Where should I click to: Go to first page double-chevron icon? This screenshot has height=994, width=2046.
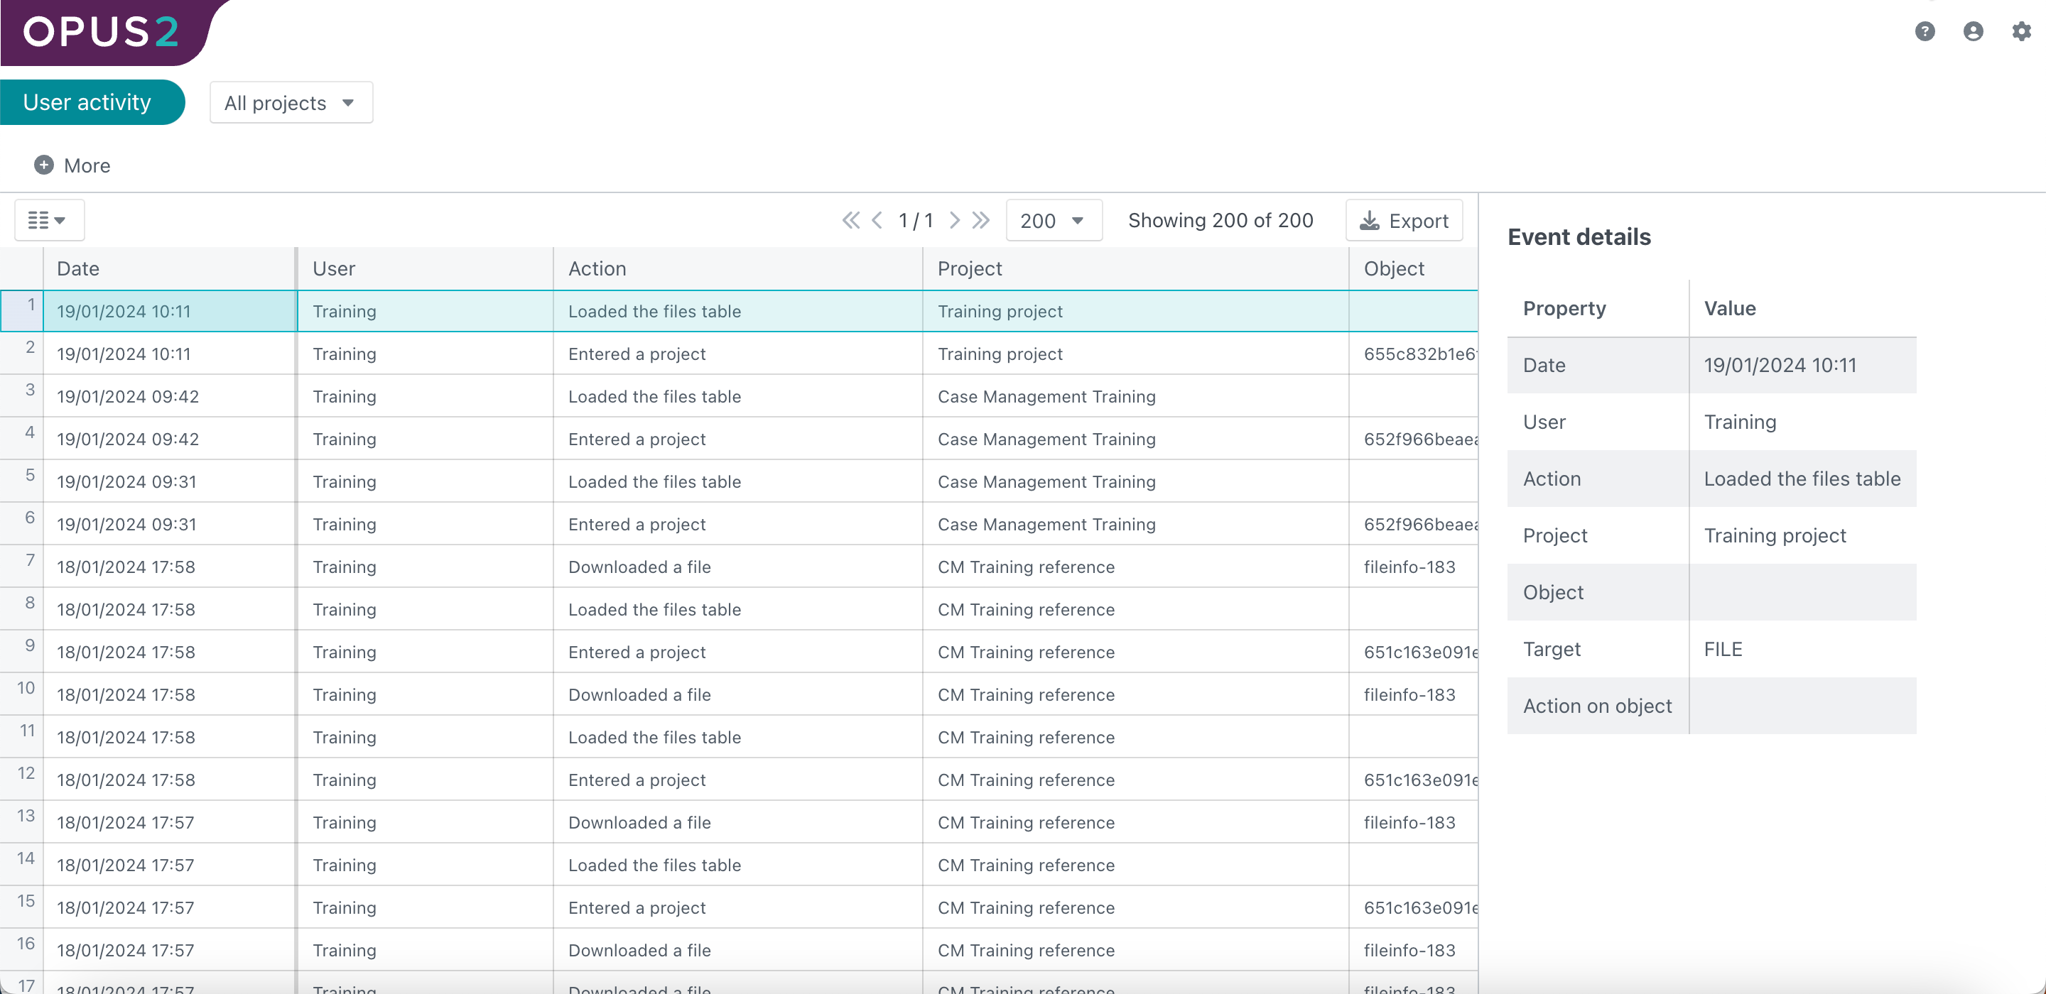pos(850,220)
